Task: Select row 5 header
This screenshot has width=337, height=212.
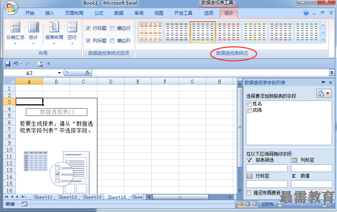Action: [x=9, y=116]
